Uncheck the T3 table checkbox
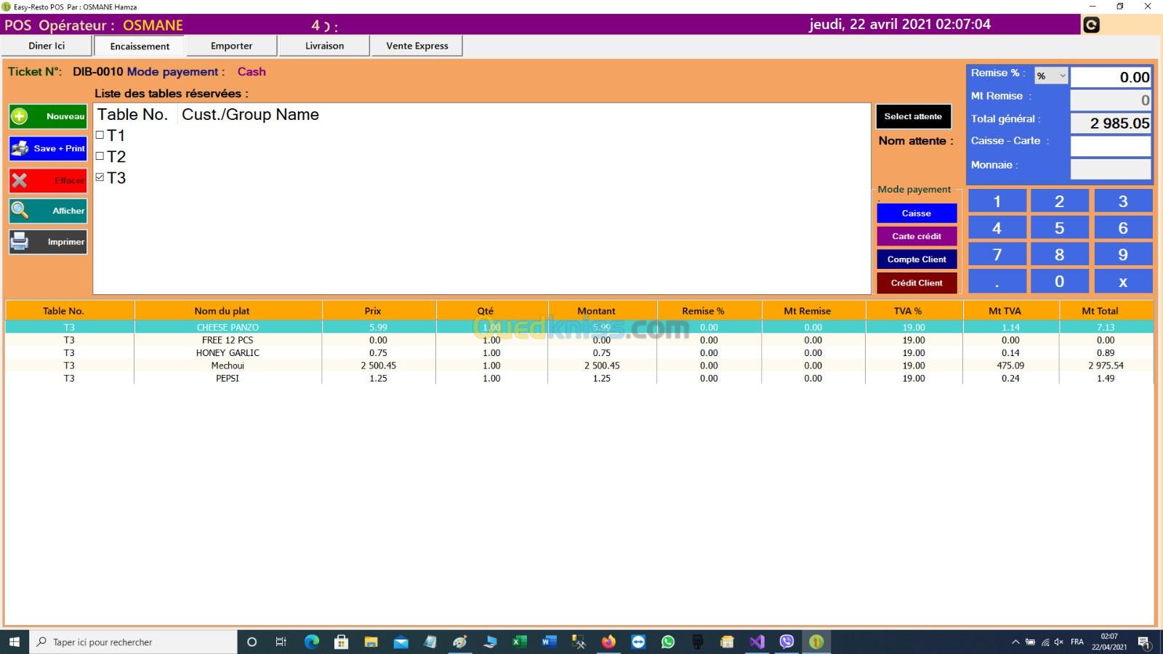 (x=100, y=177)
